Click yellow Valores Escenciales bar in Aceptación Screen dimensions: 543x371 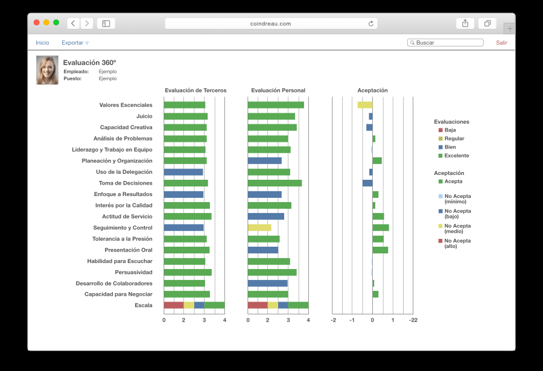365,105
